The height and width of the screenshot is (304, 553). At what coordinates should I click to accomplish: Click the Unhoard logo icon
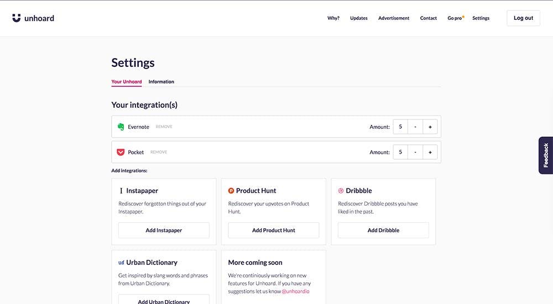17,18
